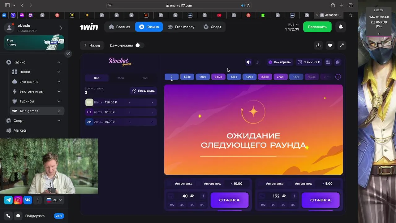The image size is (396, 223).
Task: Open the RUB currency dropdown
Action: point(293,24)
